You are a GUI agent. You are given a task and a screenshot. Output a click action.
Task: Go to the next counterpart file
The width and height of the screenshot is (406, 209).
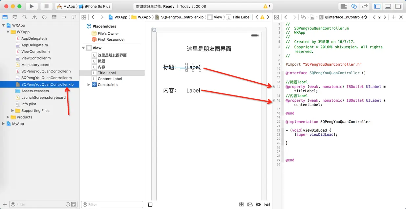385,17
